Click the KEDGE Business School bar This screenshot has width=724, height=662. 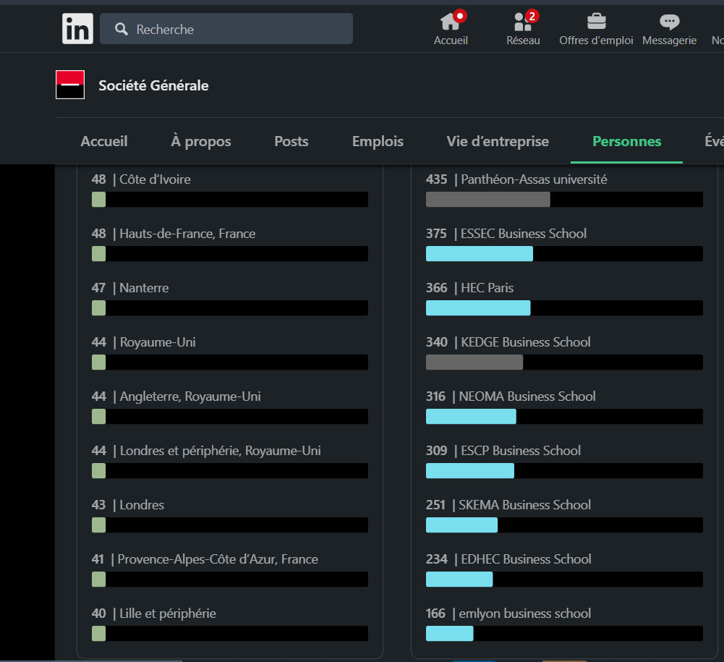point(564,362)
